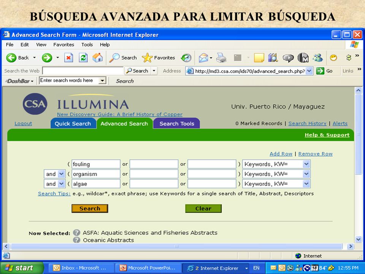
Task: Open Keywords field dropdown in organism row
Action: coord(306,174)
